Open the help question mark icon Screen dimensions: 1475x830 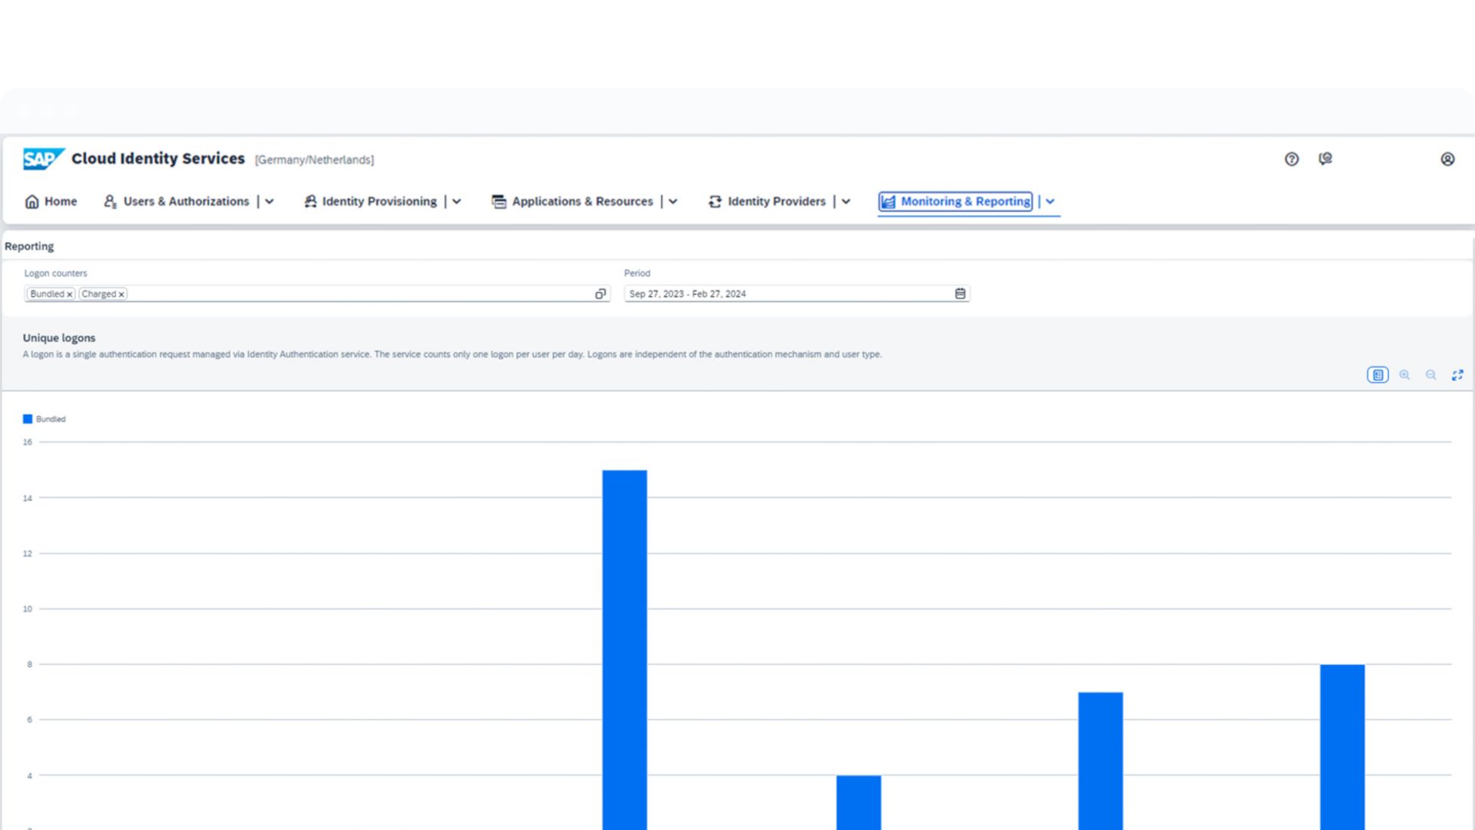pyautogui.click(x=1292, y=159)
